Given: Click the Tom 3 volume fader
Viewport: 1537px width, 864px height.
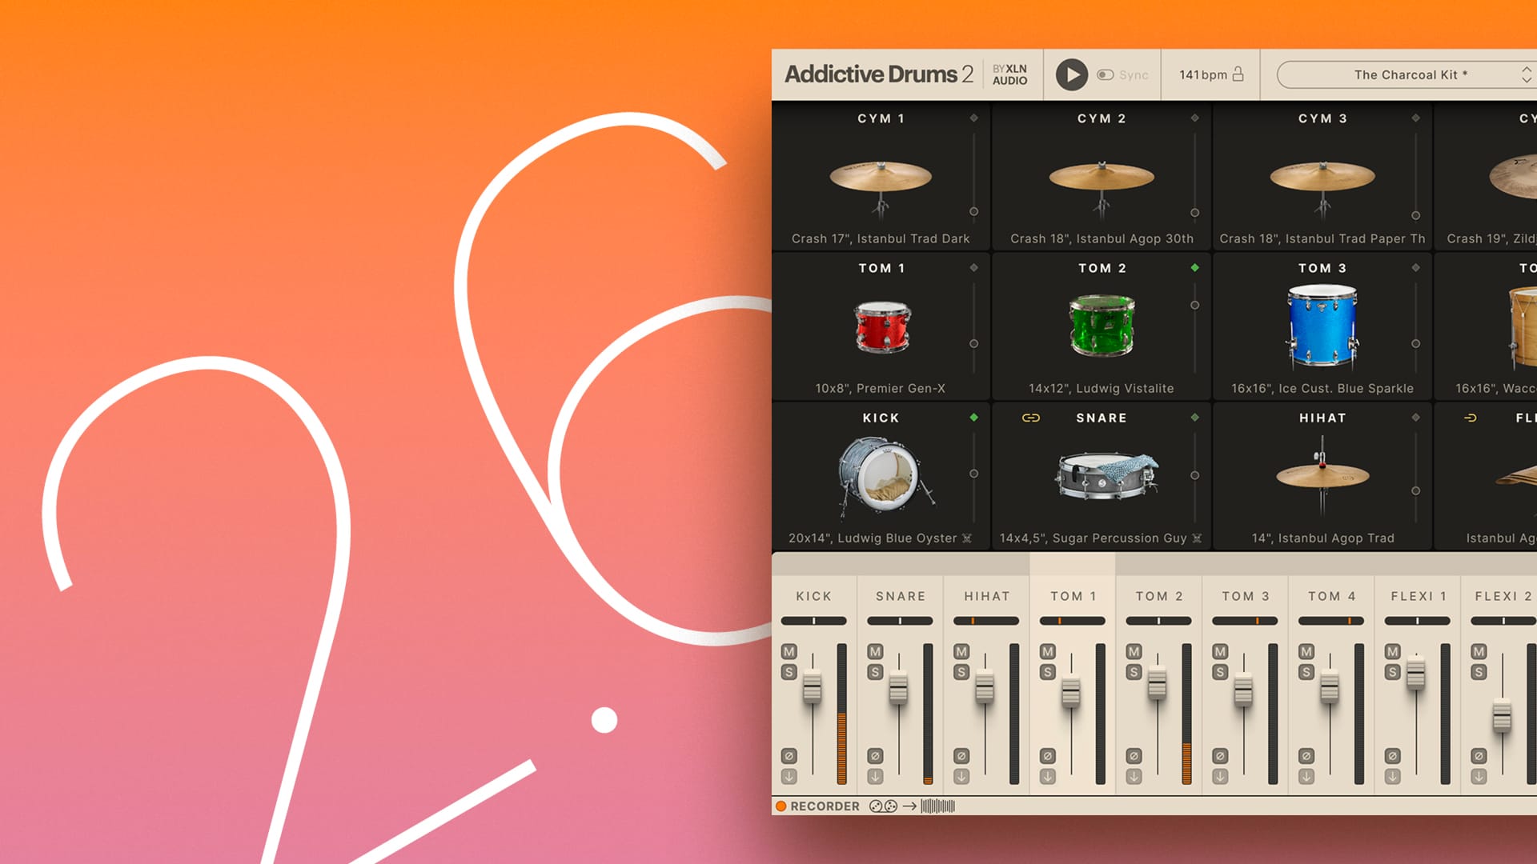Looking at the screenshot, I should click(x=1243, y=690).
